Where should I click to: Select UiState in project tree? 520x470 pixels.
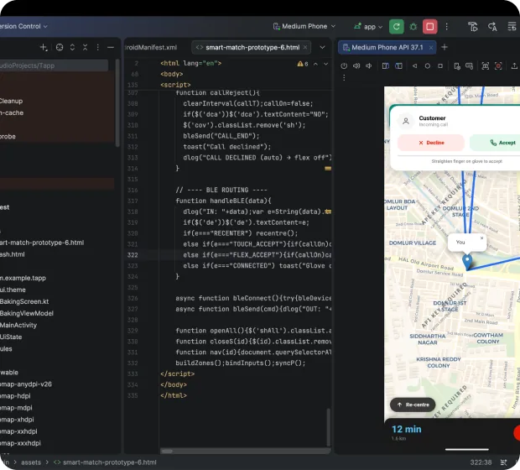(11, 337)
